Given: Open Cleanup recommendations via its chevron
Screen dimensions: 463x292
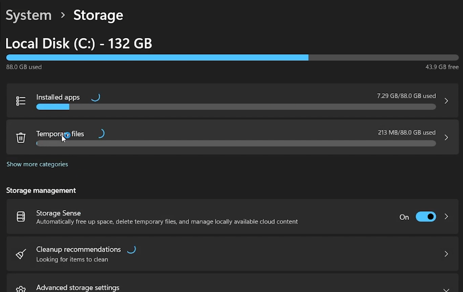Looking at the screenshot, I should [x=446, y=254].
